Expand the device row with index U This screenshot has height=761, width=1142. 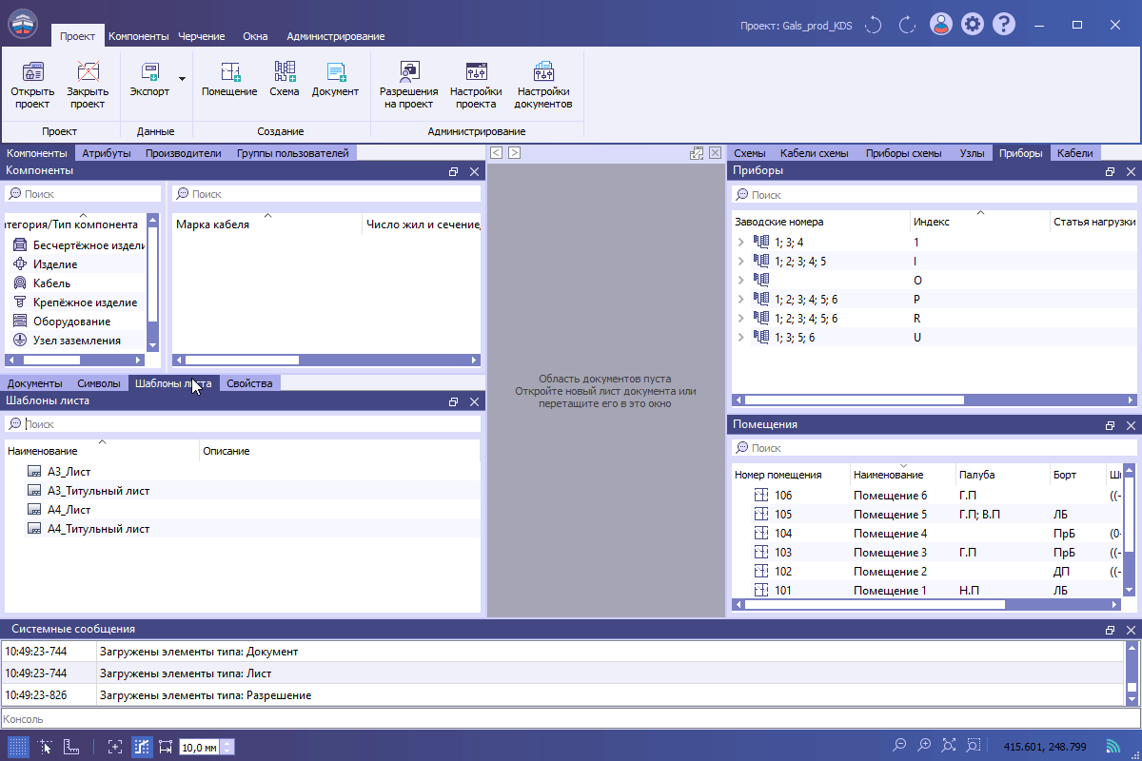point(741,338)
